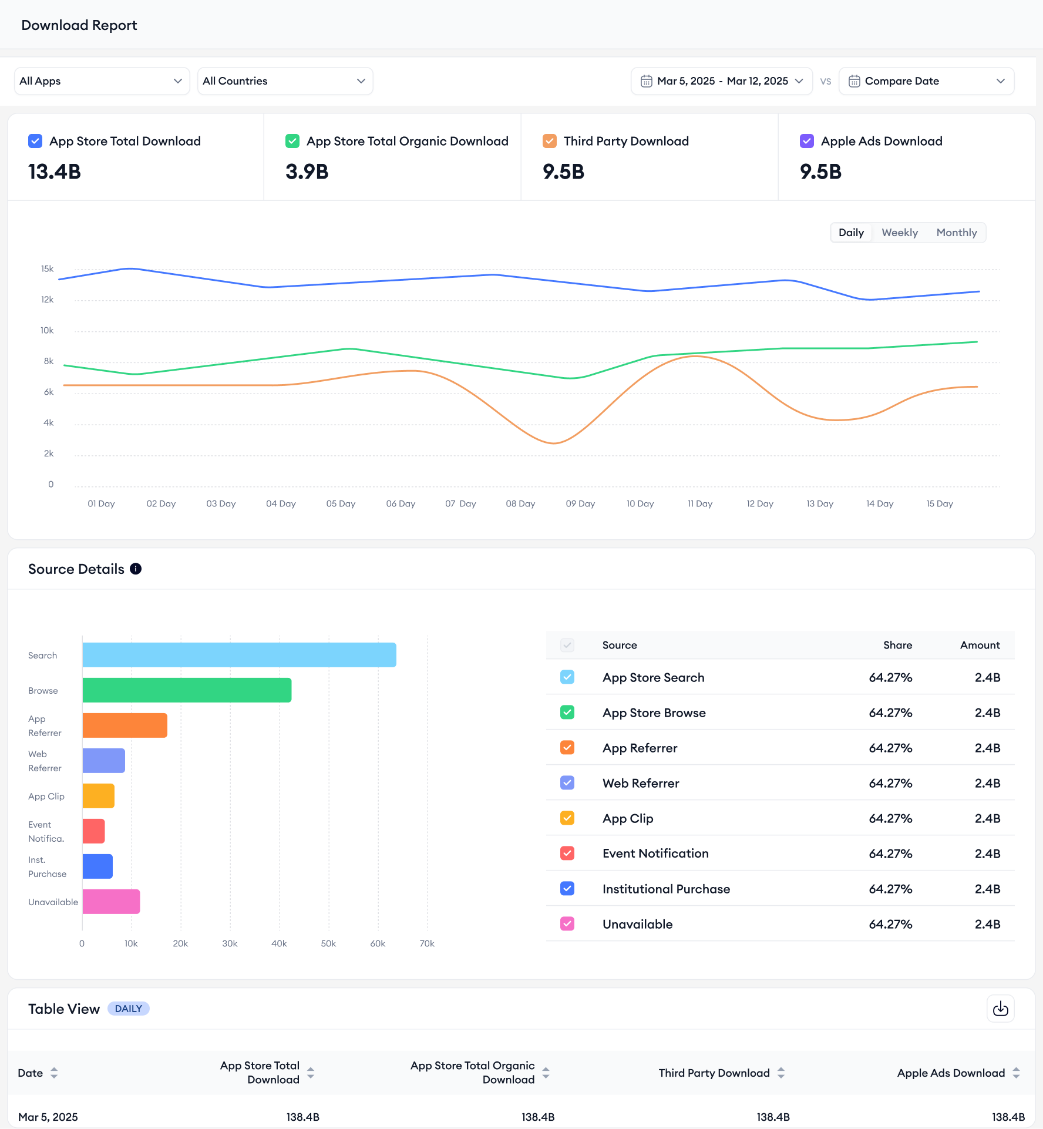Open the All Apps dropdown

pyautogui.click(x=102, y=81)
